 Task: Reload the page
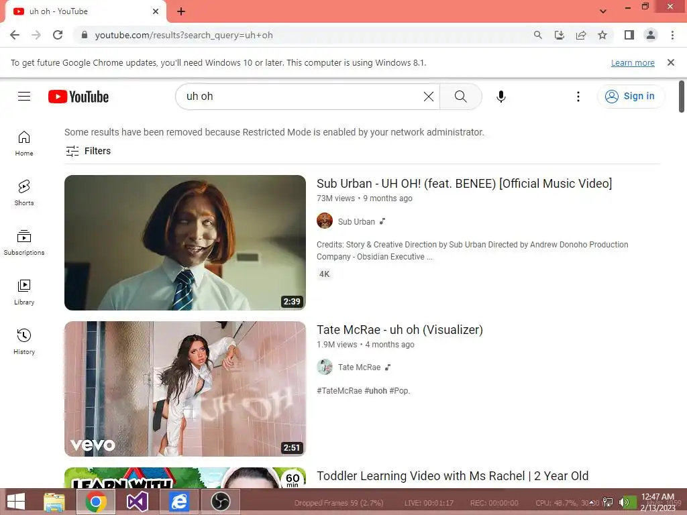58,35
